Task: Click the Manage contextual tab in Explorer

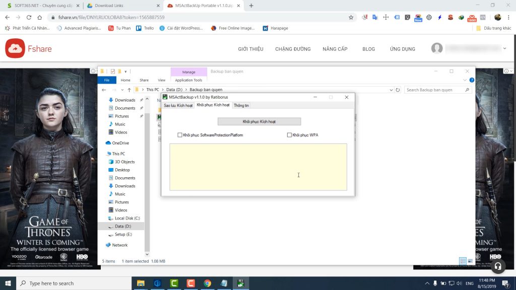Action: [x=188, y=72]
